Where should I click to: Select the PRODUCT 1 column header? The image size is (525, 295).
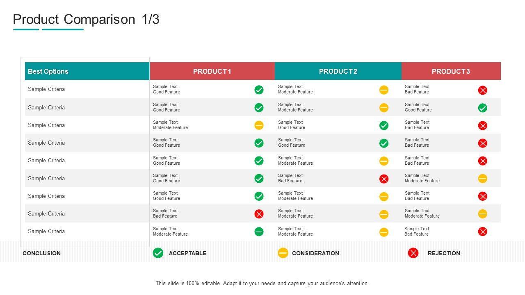(x=212, y=71)
